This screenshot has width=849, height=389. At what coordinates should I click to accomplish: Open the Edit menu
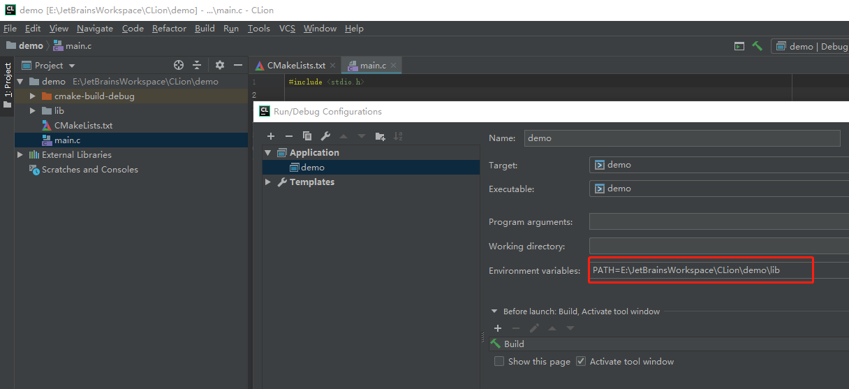pyautogui.click(x=33, y=29)
